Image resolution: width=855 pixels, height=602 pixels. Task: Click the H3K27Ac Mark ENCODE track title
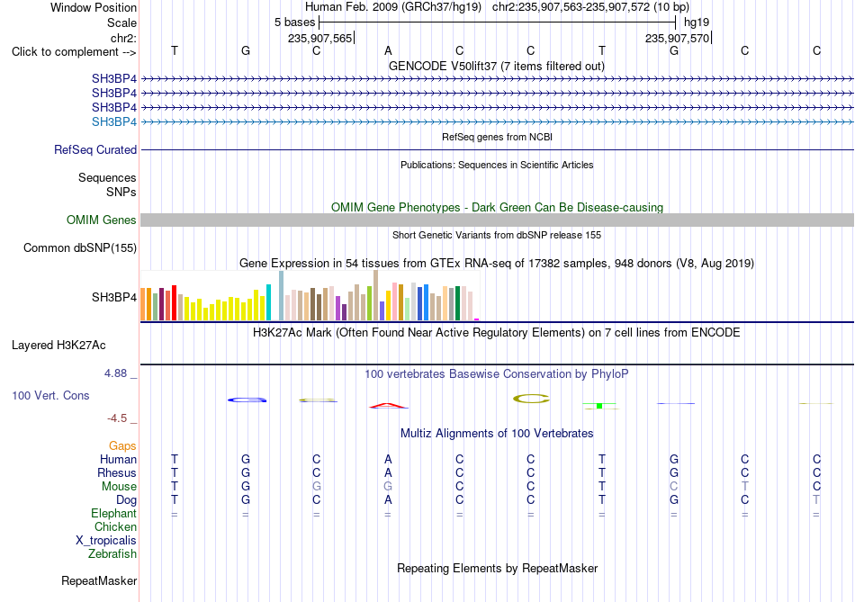click(496, 333)
